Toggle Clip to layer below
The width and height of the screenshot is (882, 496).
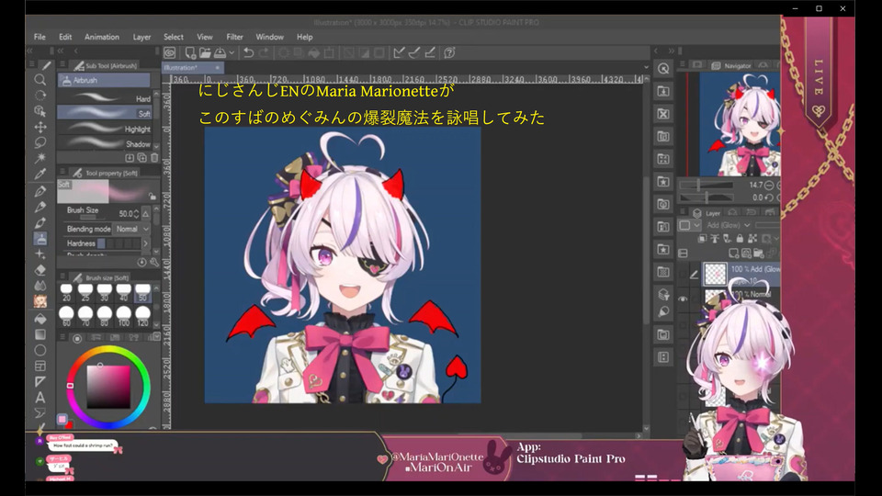[x=703, y=239]
